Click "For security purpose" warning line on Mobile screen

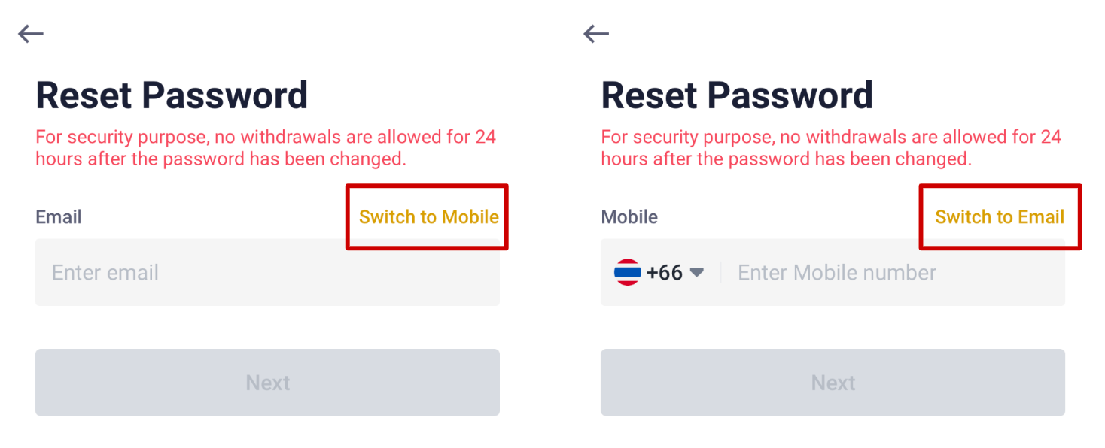(x=831, y=137)
